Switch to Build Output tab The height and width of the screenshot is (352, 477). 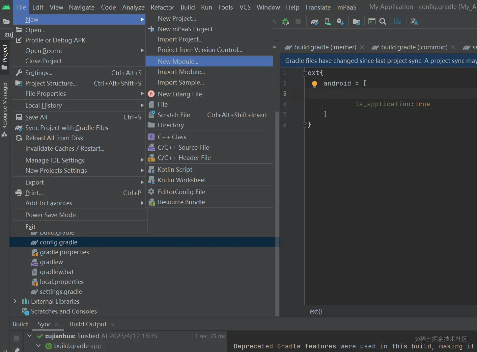(88, 324)
